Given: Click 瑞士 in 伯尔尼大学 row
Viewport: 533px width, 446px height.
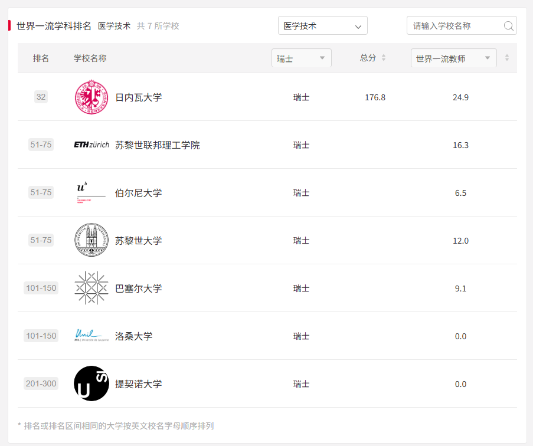Looking at the screenshot, I should (x=301, y=193).
